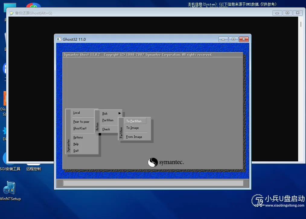The width and height of the screenshot is (306, 219).
Task: Maximize the Ghost32 11.0 window
Action: (x=233, y=39)
